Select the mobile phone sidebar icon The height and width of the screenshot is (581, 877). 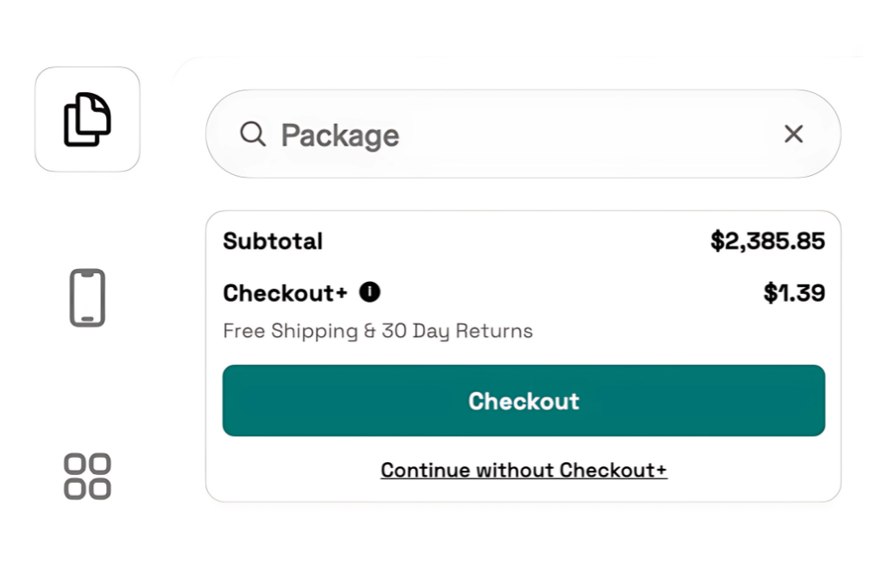click(87, 297)
